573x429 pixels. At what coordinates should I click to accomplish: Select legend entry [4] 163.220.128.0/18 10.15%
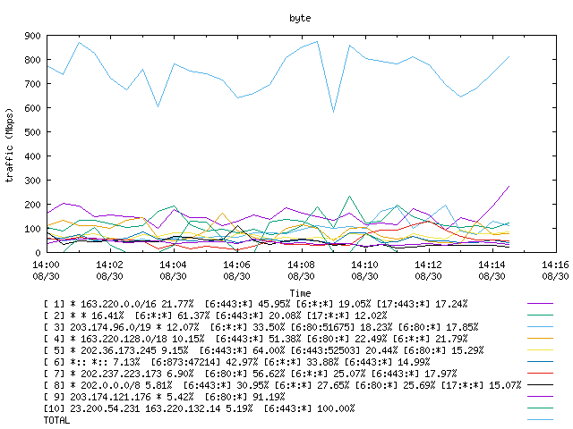(255, 339)
